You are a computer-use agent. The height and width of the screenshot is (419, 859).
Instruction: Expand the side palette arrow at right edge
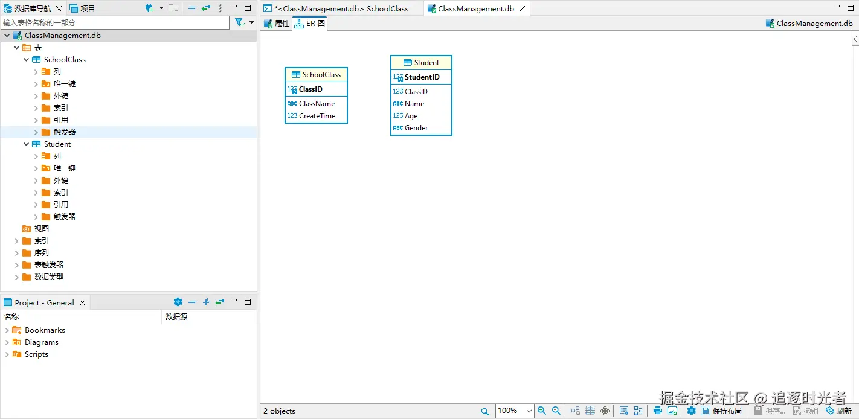pos(855,39)
